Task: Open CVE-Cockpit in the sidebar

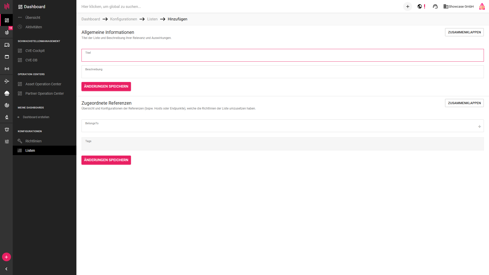Action: pyautogui.click(x=35, y=51)
